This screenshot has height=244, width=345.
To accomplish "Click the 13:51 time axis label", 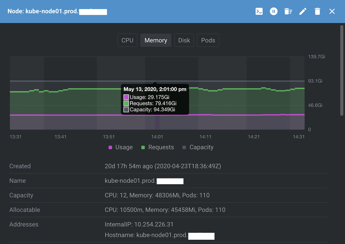I will point(109,137).
